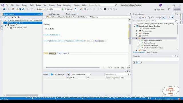Open the Extensions menu
Viewport: 183px width, 103px height.
[x=67, y=5]
